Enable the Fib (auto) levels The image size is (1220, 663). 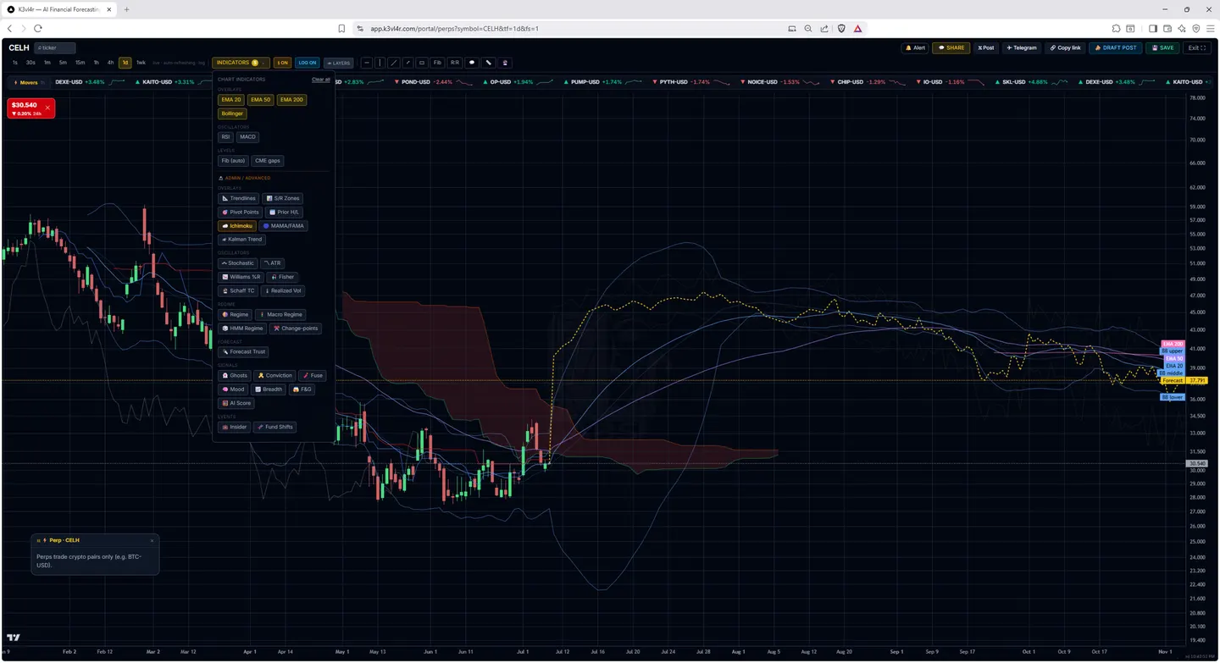click(233, 161)
